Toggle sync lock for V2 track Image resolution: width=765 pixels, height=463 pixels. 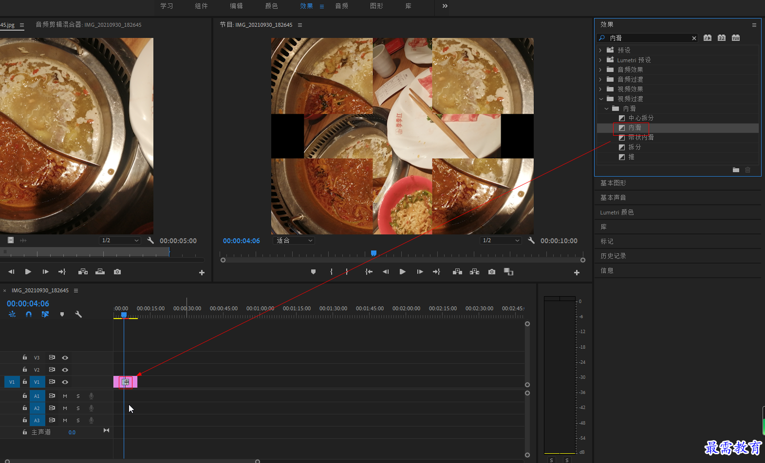[x=52, y=370]
